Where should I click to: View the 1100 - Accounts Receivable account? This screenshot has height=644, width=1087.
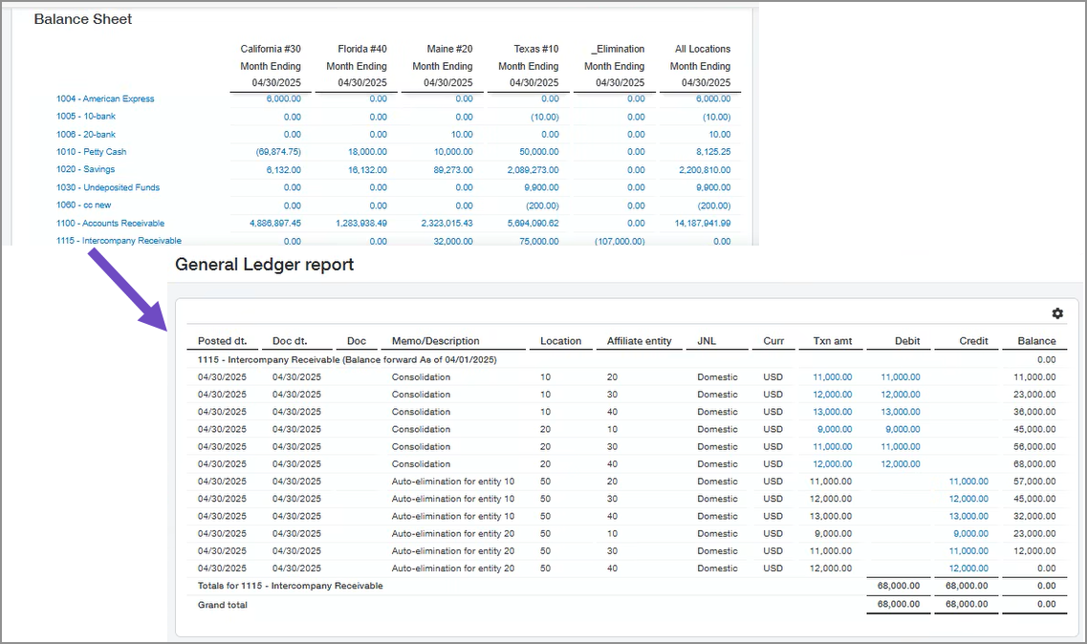[x=109, y=223]
